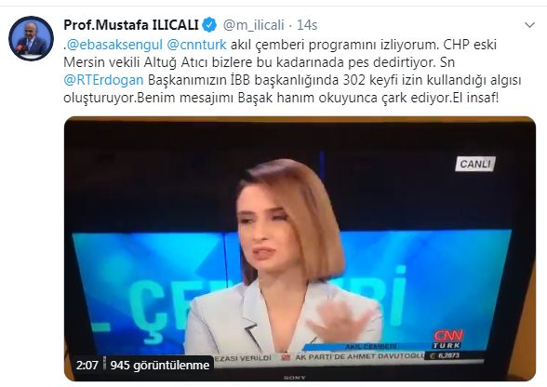Click the Akıl Çemberi program label bar
Screen dimensions: 547x387
pyautogui.click(x=368, y=346)
